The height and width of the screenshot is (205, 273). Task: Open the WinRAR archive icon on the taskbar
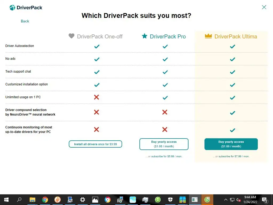tap(183, 200)
